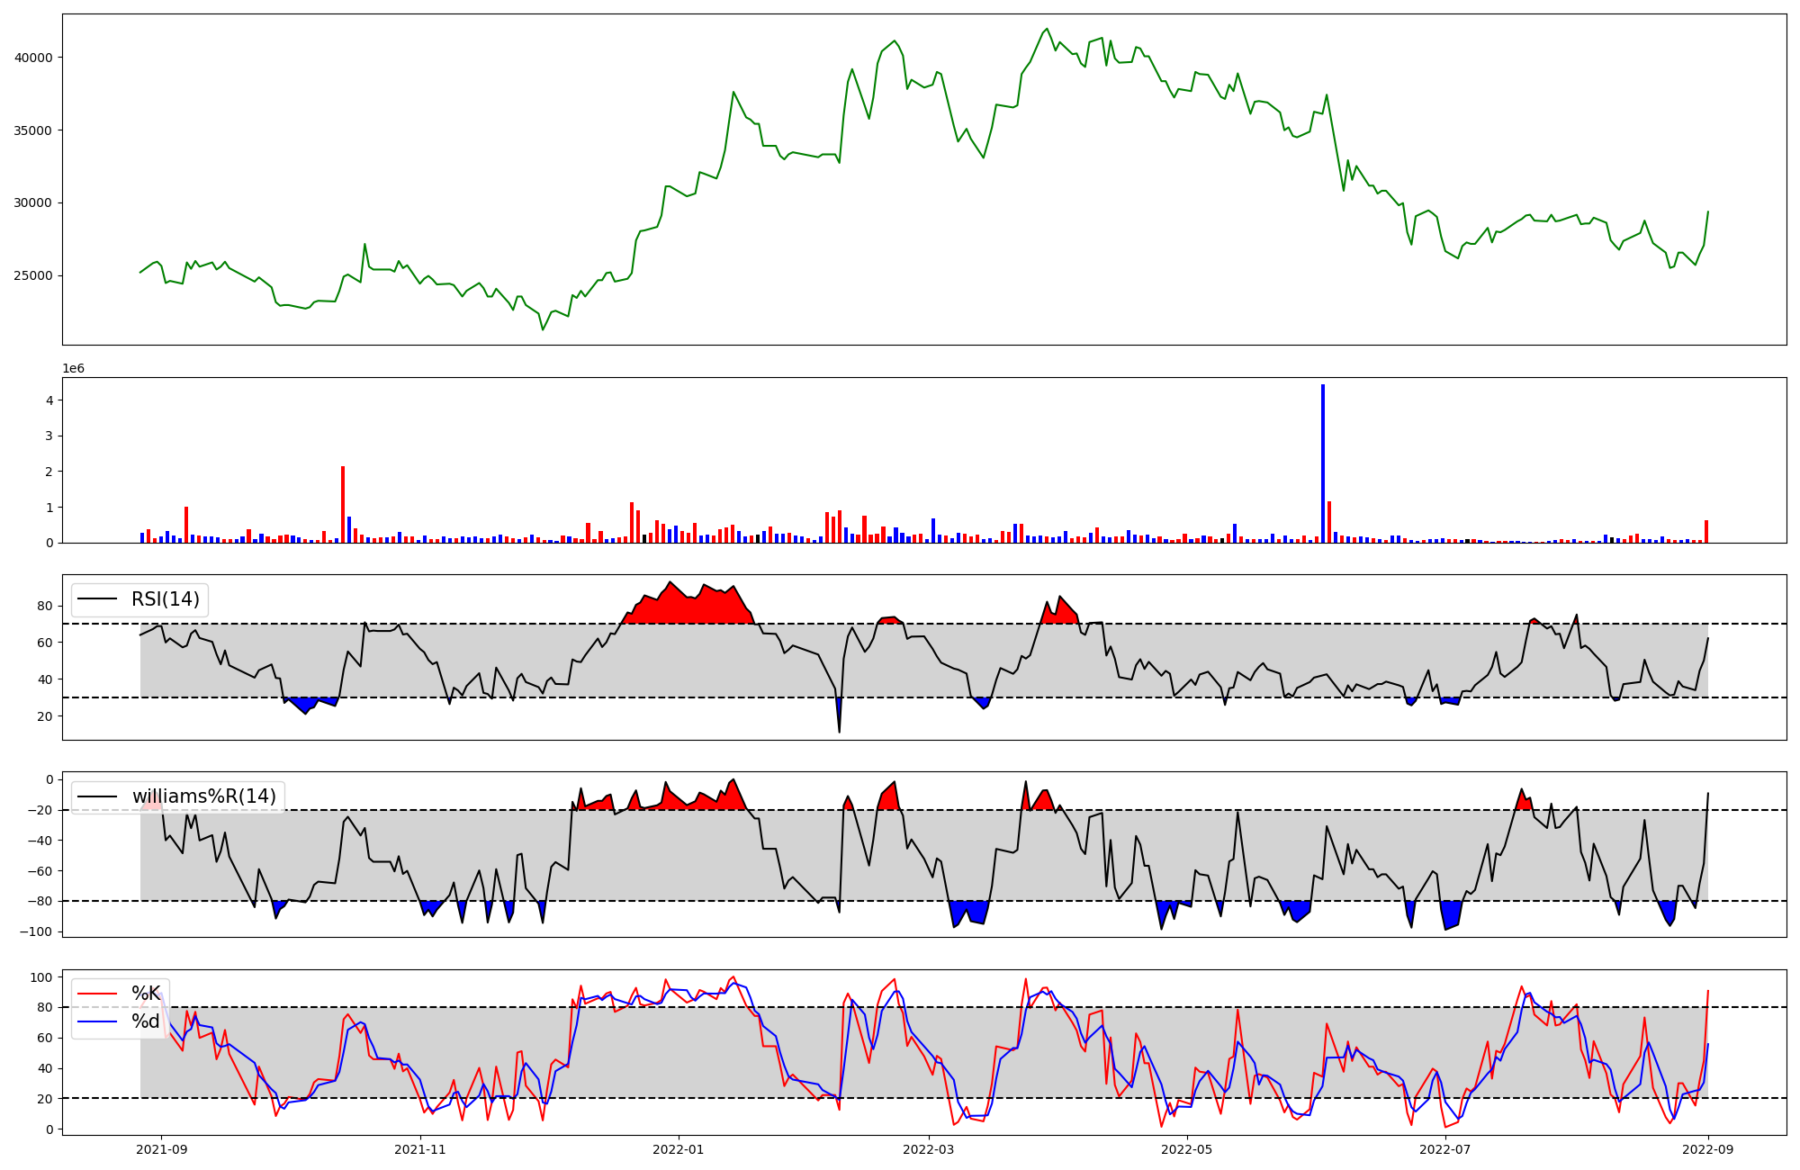Click the -100 label on Williams %R axis
This screenshot has width=1800, height=1170.
click(36, 931)
